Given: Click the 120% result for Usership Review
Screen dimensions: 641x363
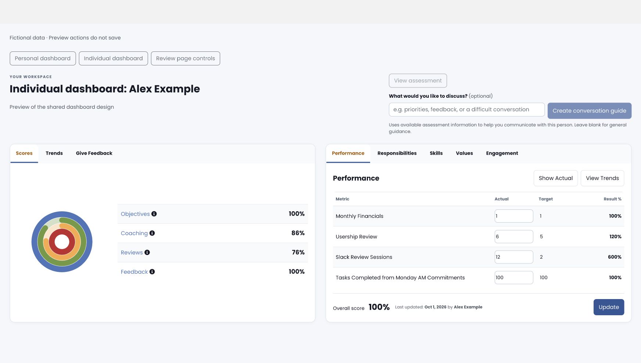Looking at the screenshot, I should coord(615,237).
